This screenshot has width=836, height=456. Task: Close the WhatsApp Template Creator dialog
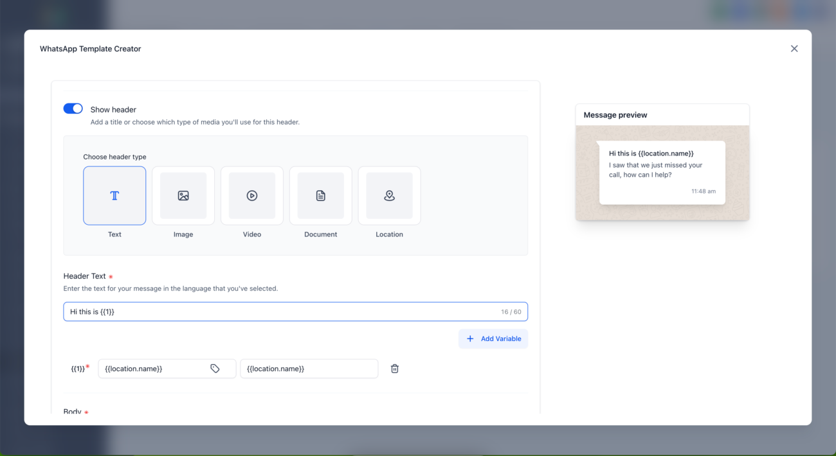click(794, 49)
